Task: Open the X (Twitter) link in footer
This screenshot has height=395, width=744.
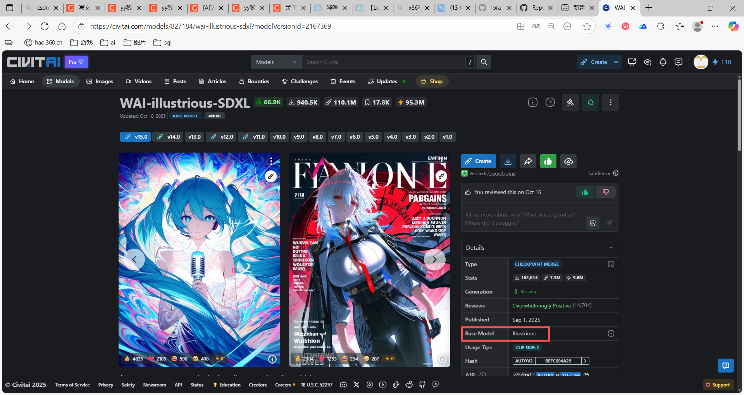Action: (x=356, y=385)
